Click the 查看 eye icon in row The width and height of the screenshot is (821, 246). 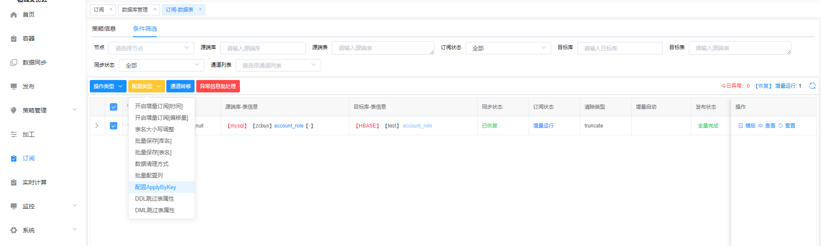pyautogui.click(x=760, y=126)
